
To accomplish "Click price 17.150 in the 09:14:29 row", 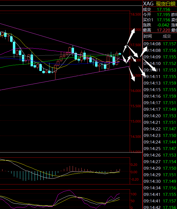I will click(170, 168).
